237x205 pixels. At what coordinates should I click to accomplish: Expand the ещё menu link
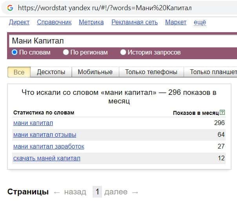point(200,22)
